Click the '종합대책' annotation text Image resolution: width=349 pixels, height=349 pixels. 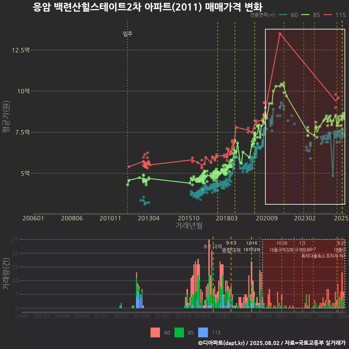coord(231,250)
